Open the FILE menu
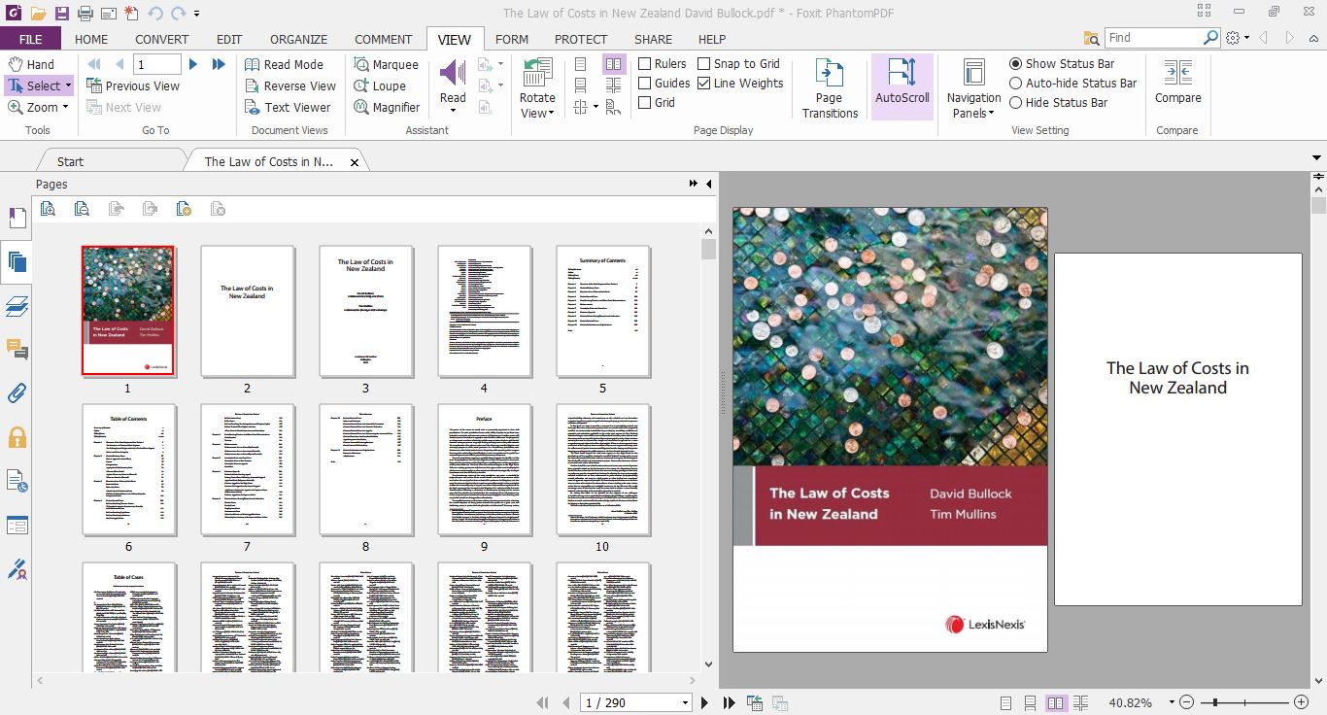 coord(30,39)
